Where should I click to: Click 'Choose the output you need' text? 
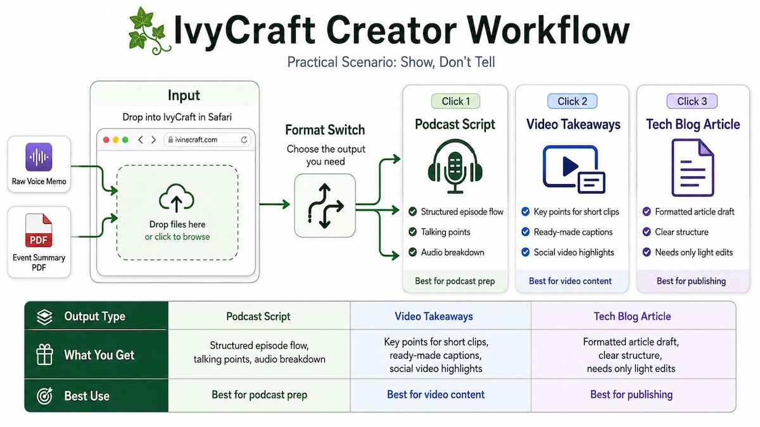click(x=326, y=155)
